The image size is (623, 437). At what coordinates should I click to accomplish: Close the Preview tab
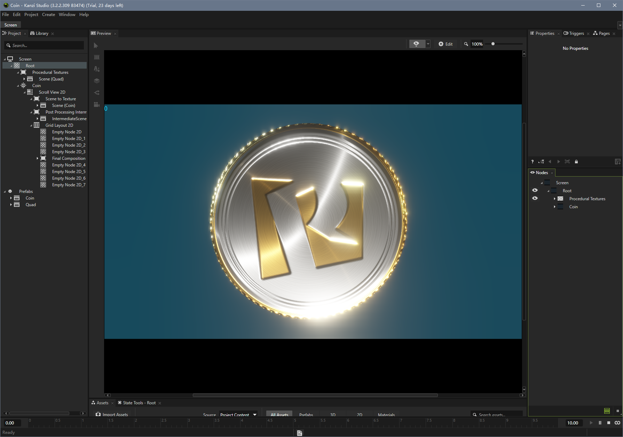tap(115, 34)
